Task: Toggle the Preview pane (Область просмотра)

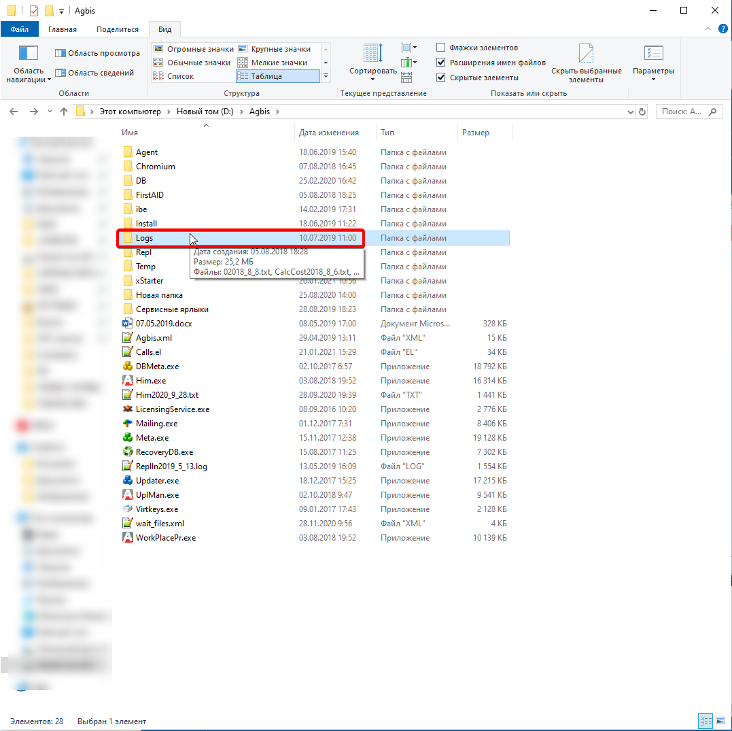Action: point(97,53)
